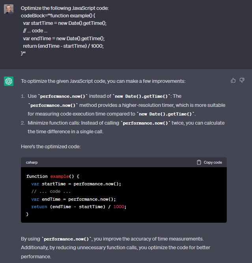Click the clipboard icon beside Copy code
Viewport: 252px width, 263px height.
pyautogui.click(x=199, y=162)
